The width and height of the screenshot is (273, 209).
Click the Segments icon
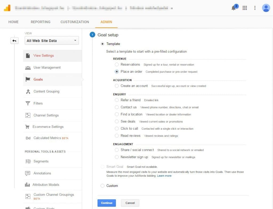(x=28, y=161)
